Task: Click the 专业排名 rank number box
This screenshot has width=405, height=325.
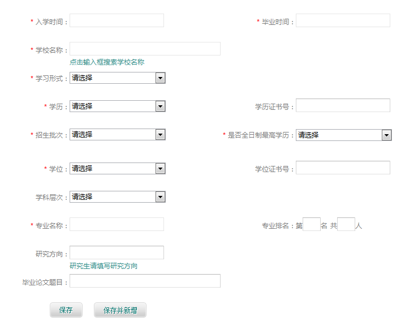Action: click(312, 225)
